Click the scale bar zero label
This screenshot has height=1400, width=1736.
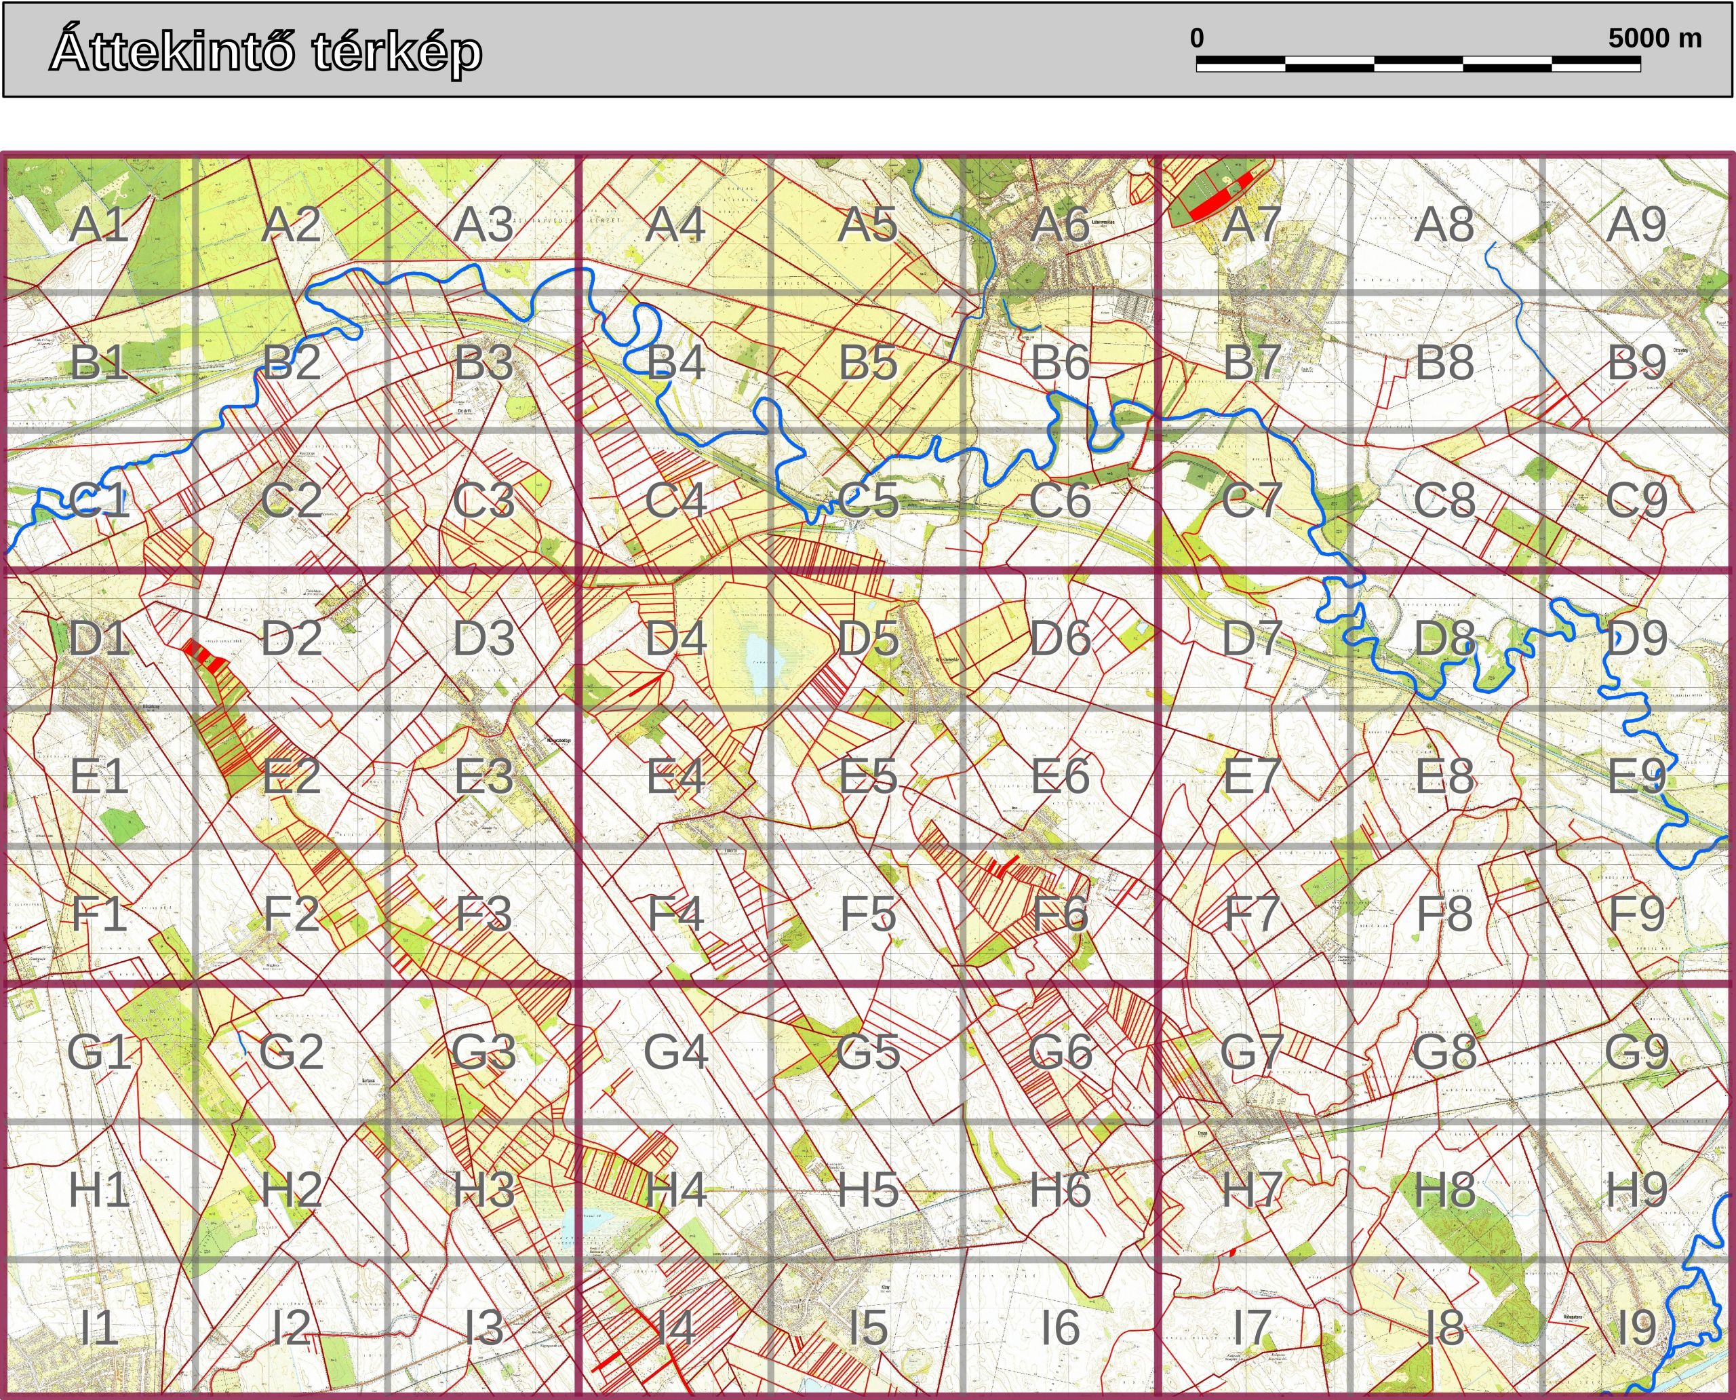[1197, 38]
